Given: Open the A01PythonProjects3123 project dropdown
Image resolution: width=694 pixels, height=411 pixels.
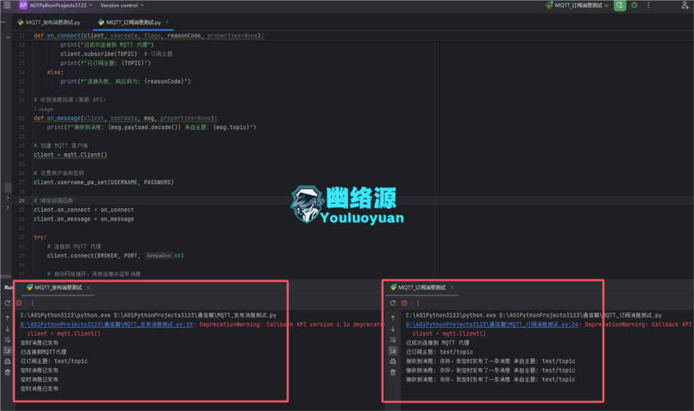Looking at the screenshot, I should 61,5.
